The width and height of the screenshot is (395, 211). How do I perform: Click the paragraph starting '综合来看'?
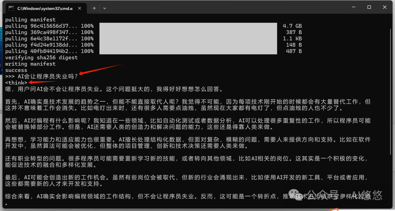coord(188,199)
